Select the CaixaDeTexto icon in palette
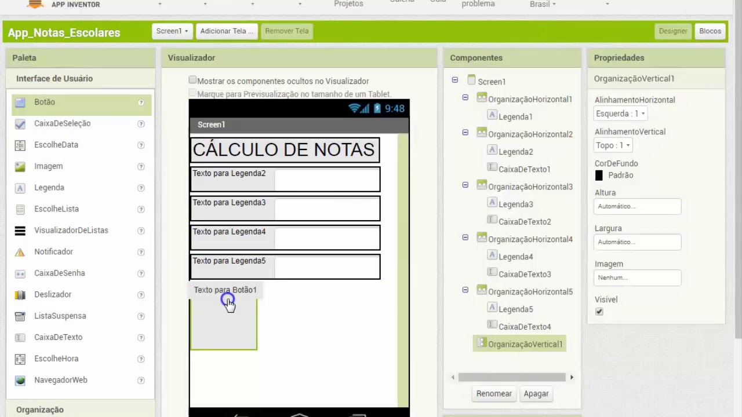Viewport: 742px width, 417px height. (x=20, y=338)
